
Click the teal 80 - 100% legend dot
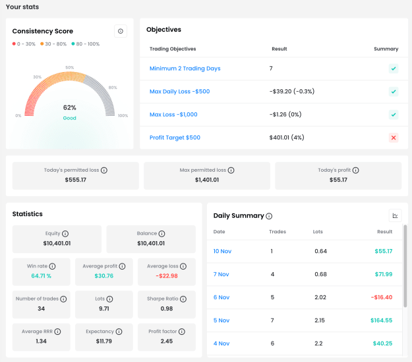pos(73,44)
